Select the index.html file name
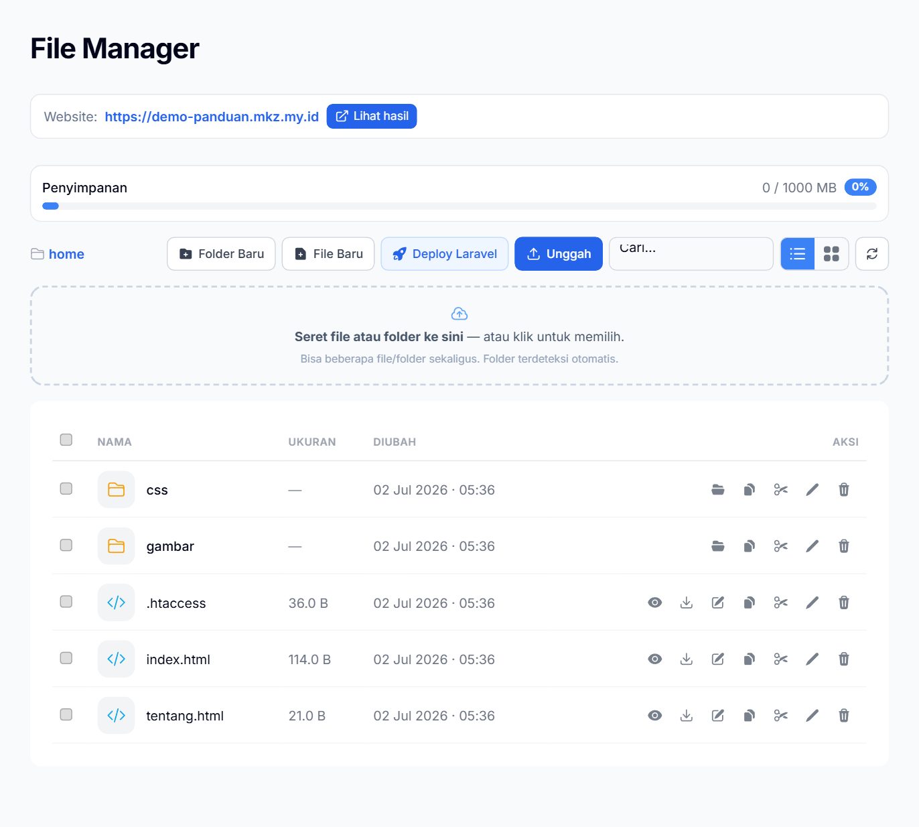Screen dimensions: 919x827 coord(178,659)
